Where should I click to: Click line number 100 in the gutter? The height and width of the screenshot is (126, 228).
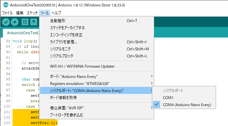(x=7, y=107)
